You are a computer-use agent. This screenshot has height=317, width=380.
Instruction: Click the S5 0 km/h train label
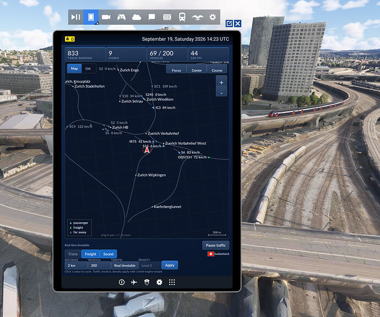pyautogui.click(x=113, y=133)
